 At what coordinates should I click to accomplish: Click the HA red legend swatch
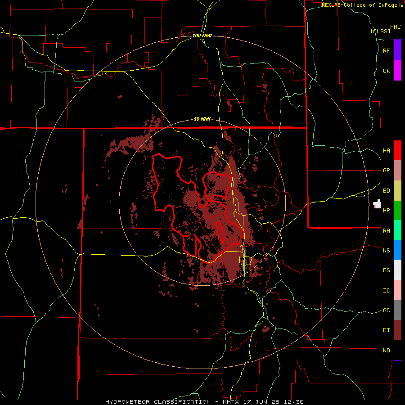397,150
